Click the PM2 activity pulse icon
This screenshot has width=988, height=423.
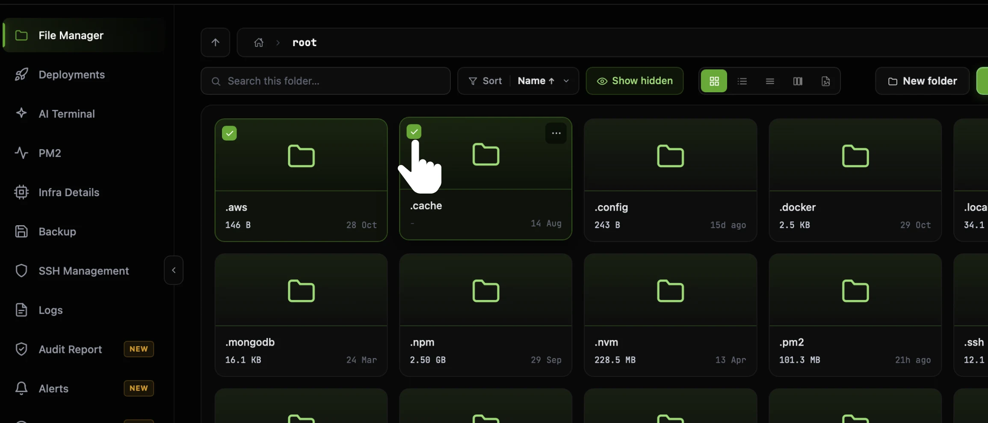21,153
